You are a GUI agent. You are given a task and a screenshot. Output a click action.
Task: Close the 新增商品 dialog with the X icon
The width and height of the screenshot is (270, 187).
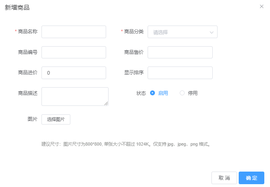tap(261, 6)
